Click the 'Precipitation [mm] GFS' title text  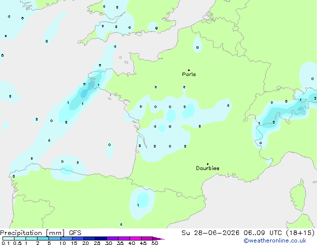(40, 233)
